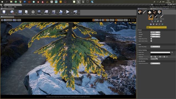Click the Build toolbar icon
This screenshot has height=99, width=176.
click(61, 13)
